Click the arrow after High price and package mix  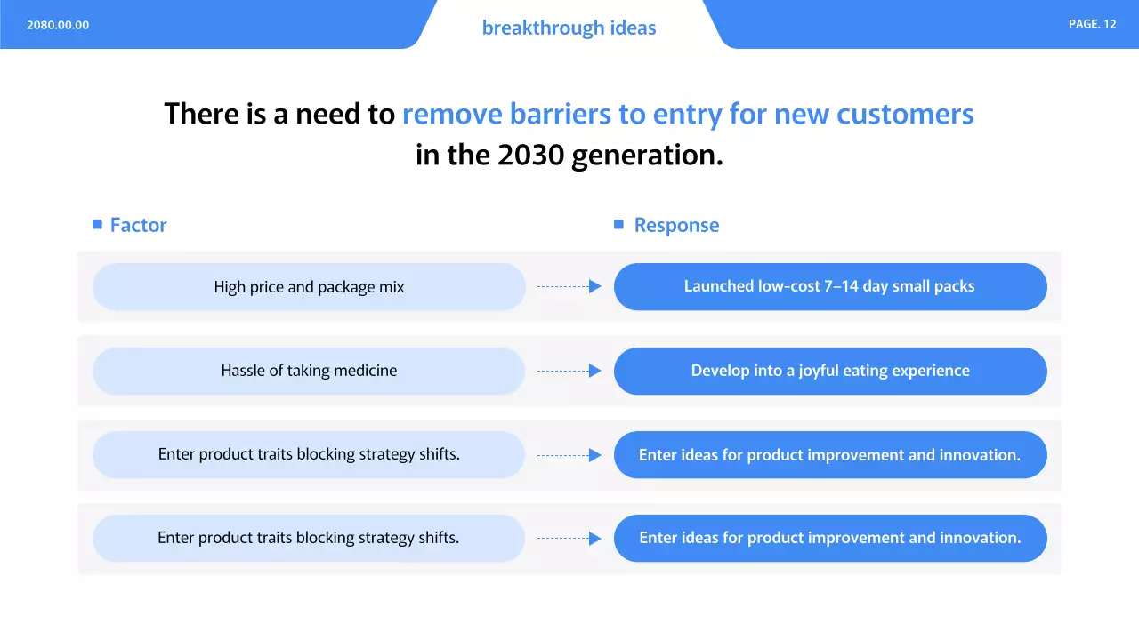[x=569, y=286]
